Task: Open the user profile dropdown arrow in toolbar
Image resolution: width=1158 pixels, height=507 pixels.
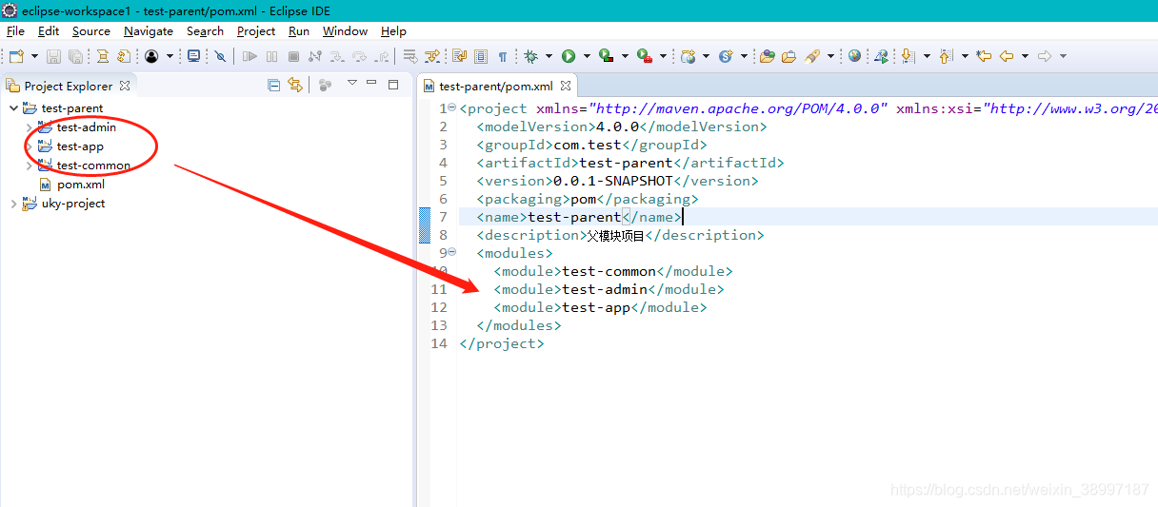Action: click(x=170, y=56)
